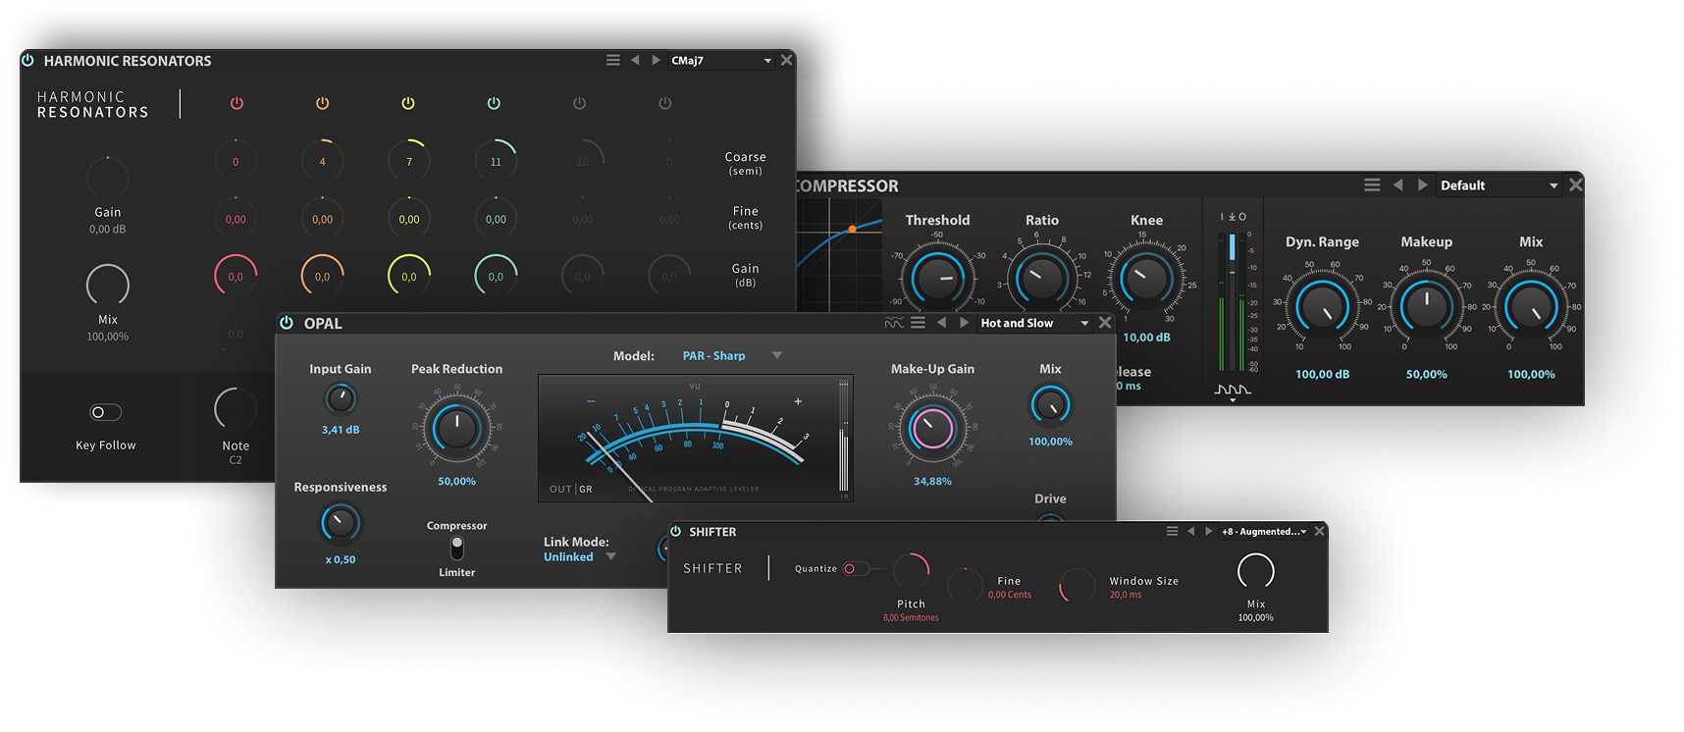The image size is (1684, 732).
Task: Click the Compressor Ratio knob
Action: point(1042,278)
